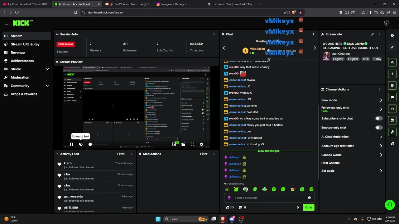Open the green support headset button
This screenshot has width=399, height=224.
390,205
